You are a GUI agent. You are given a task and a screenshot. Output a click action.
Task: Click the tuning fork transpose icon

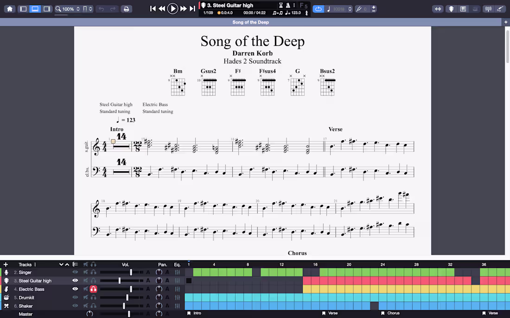tap(359, 9)
